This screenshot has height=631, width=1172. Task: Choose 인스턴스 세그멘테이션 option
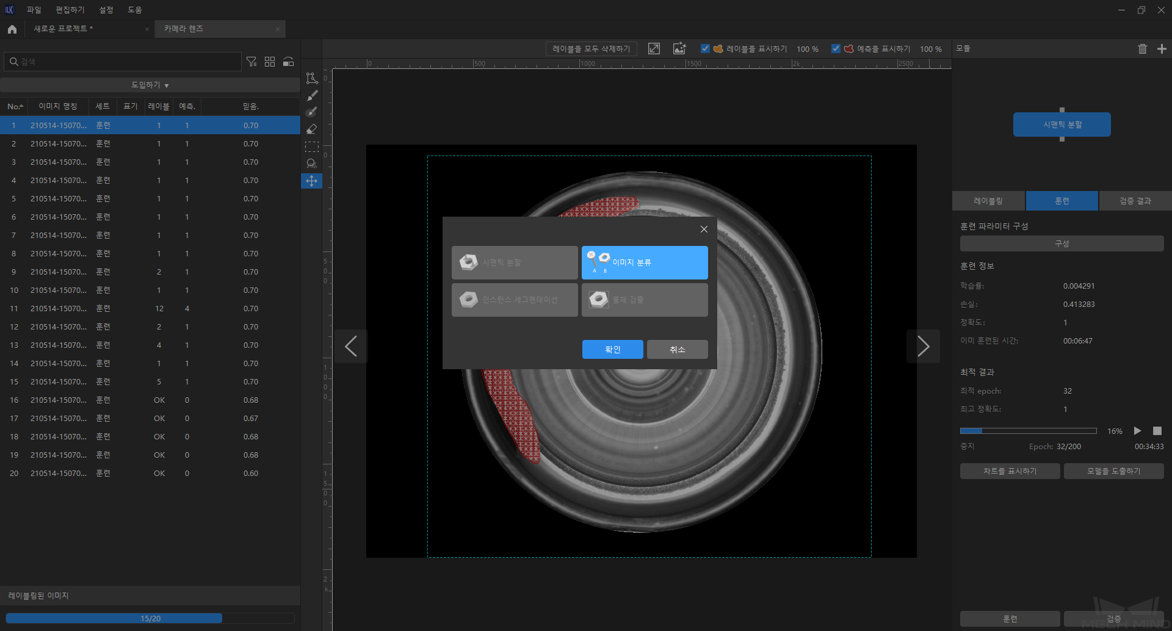coord(515,300)
